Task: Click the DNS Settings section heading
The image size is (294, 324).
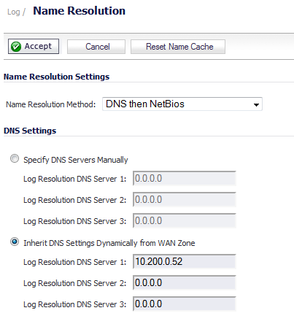Action: (x=30, y=131)
